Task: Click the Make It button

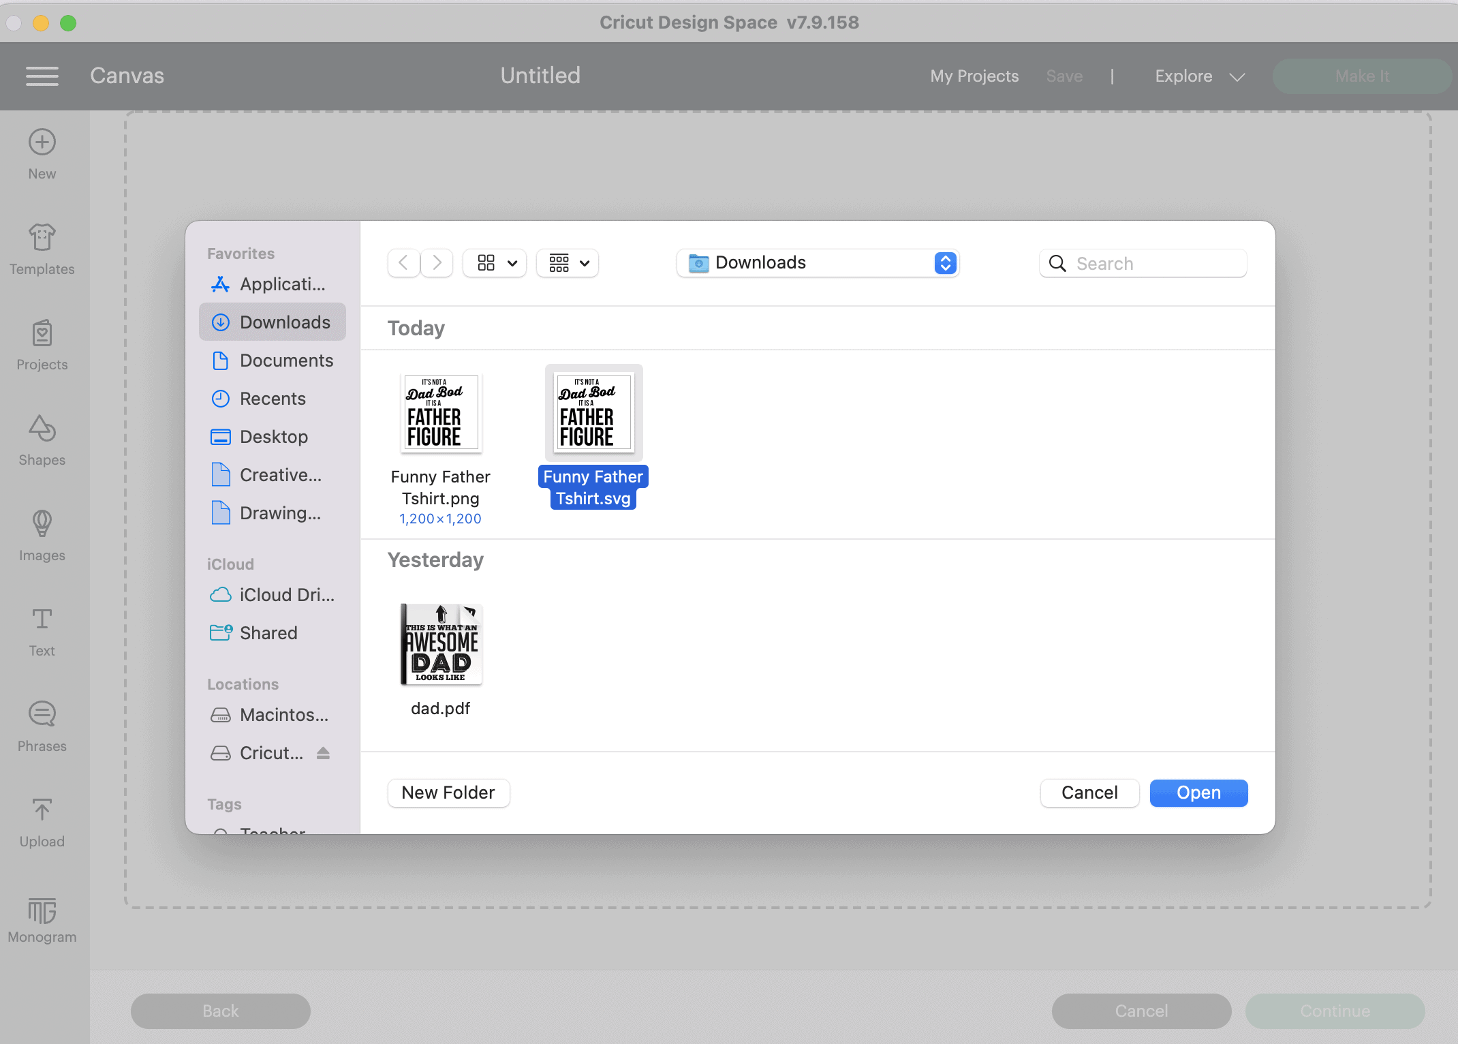Action: tap(1363, 76)
